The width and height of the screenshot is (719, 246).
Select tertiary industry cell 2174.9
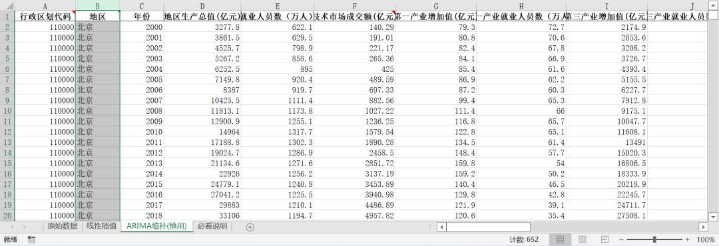point(606,27)
